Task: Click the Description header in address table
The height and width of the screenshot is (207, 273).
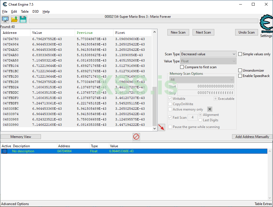Action: click(x=34, y=146)
